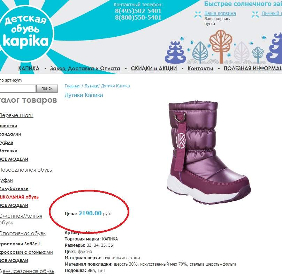Viewport: 282px width, 274px height.
Task: Open the Полуботинки category link
Action: coord(14,189)
